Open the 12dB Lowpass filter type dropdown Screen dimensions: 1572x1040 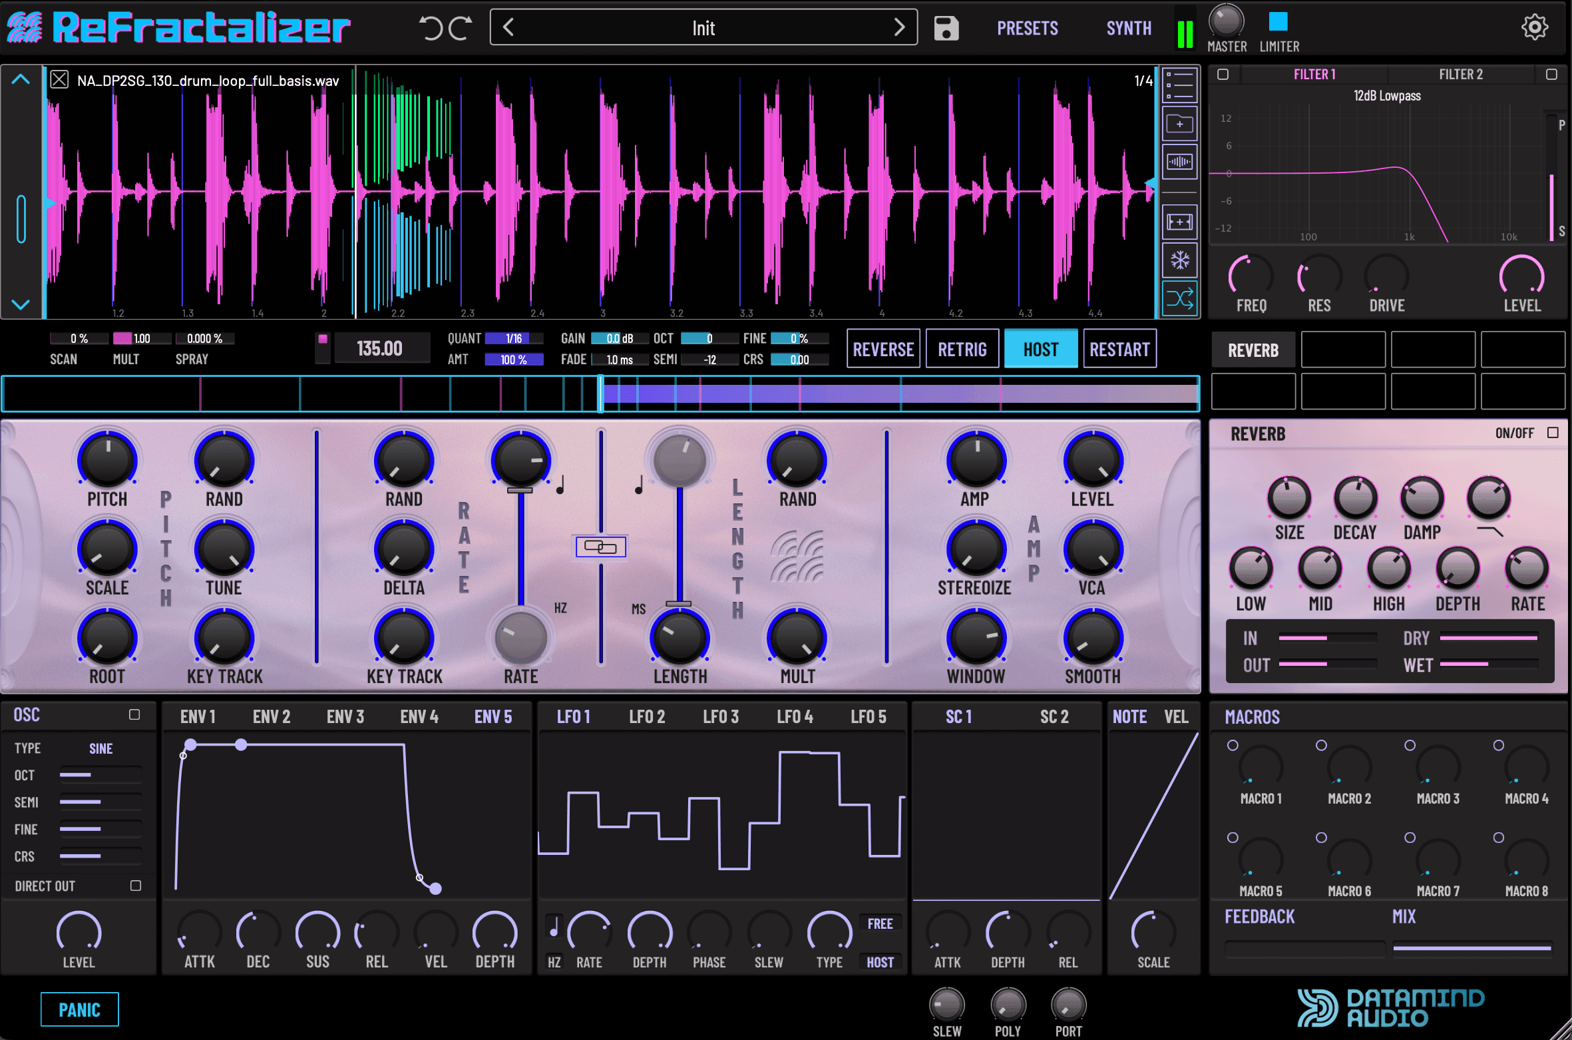point(1387,96)
